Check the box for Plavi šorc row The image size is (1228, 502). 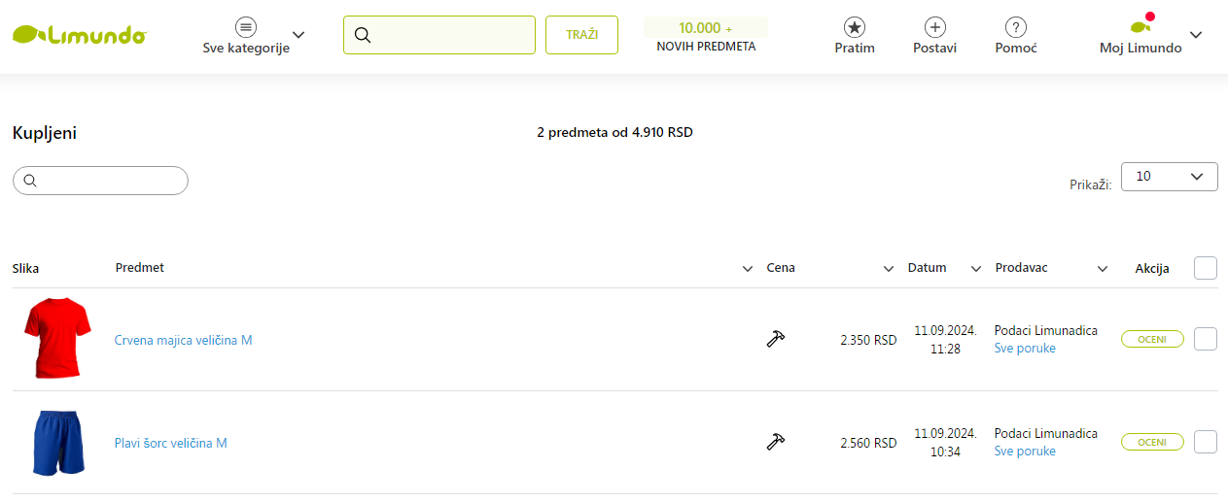tap(1206, 442)
